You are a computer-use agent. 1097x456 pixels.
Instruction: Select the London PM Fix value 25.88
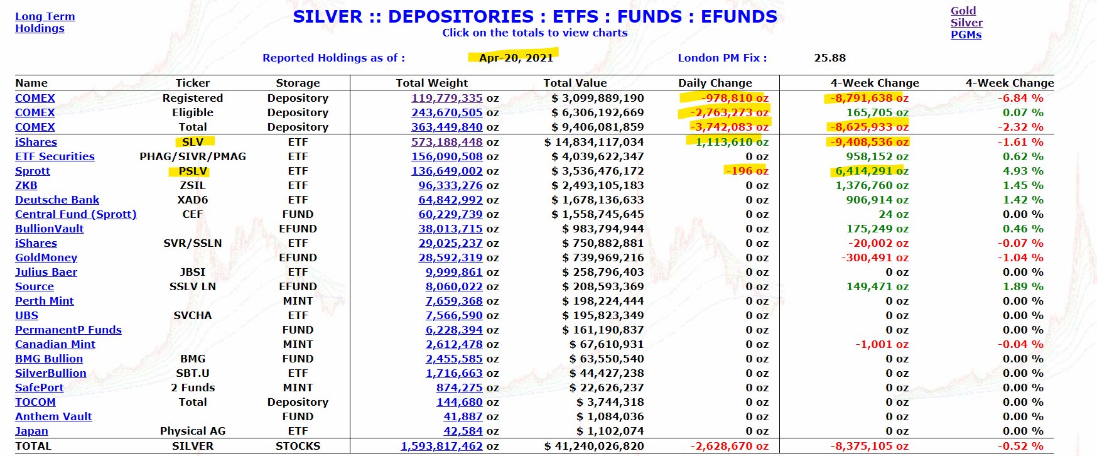pos(830,58)
